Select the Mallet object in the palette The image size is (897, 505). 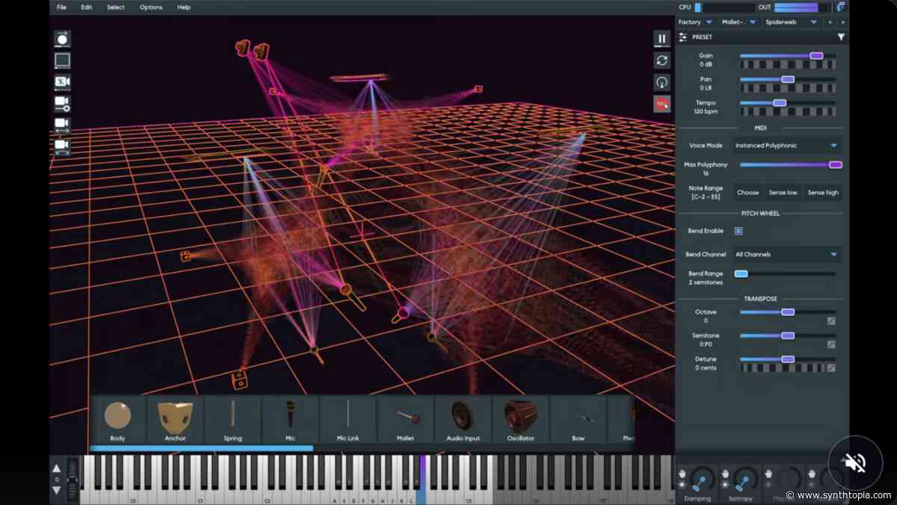(x=405, y=420)
